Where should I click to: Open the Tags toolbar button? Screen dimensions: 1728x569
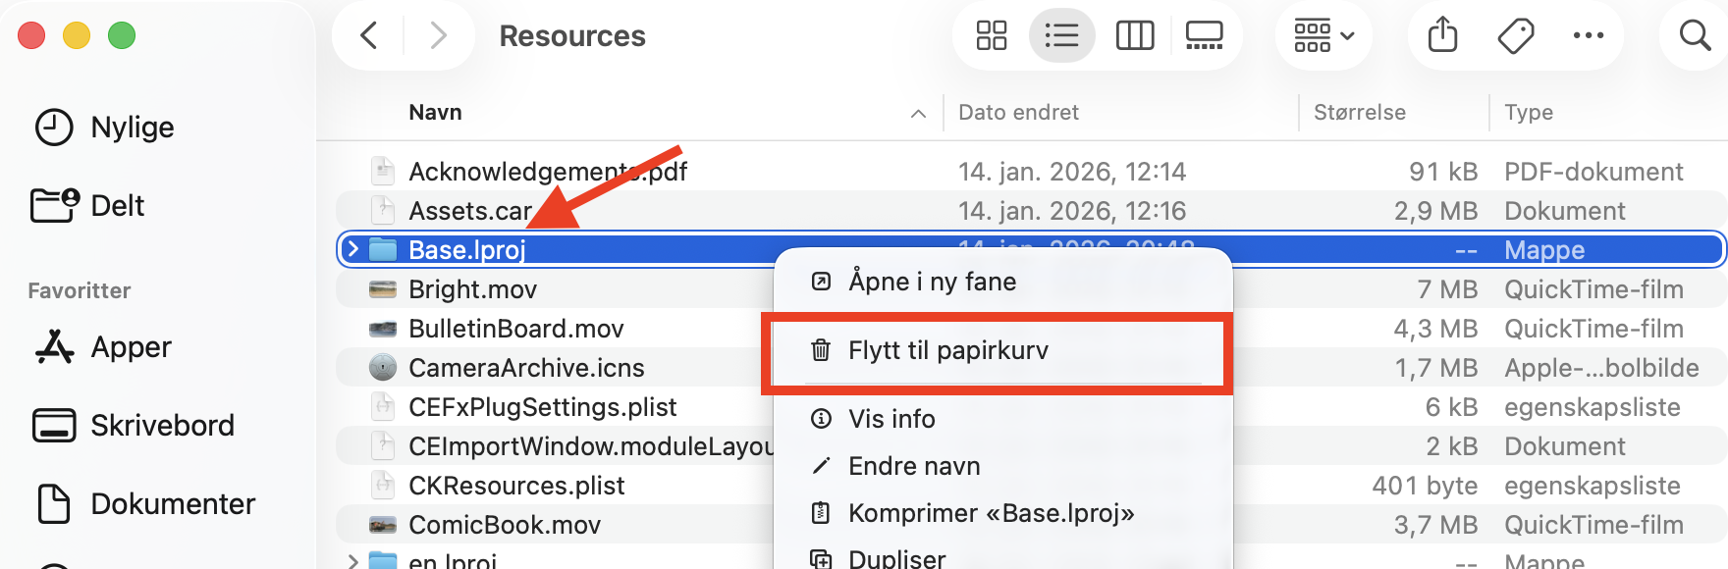[1516, 36]
